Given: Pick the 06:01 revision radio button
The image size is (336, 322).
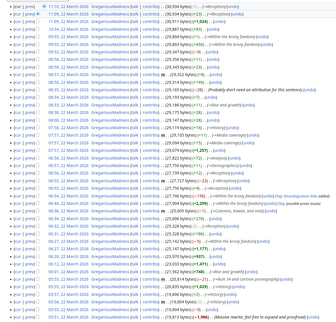Looking at the screenshot, I should coord(38,271).
